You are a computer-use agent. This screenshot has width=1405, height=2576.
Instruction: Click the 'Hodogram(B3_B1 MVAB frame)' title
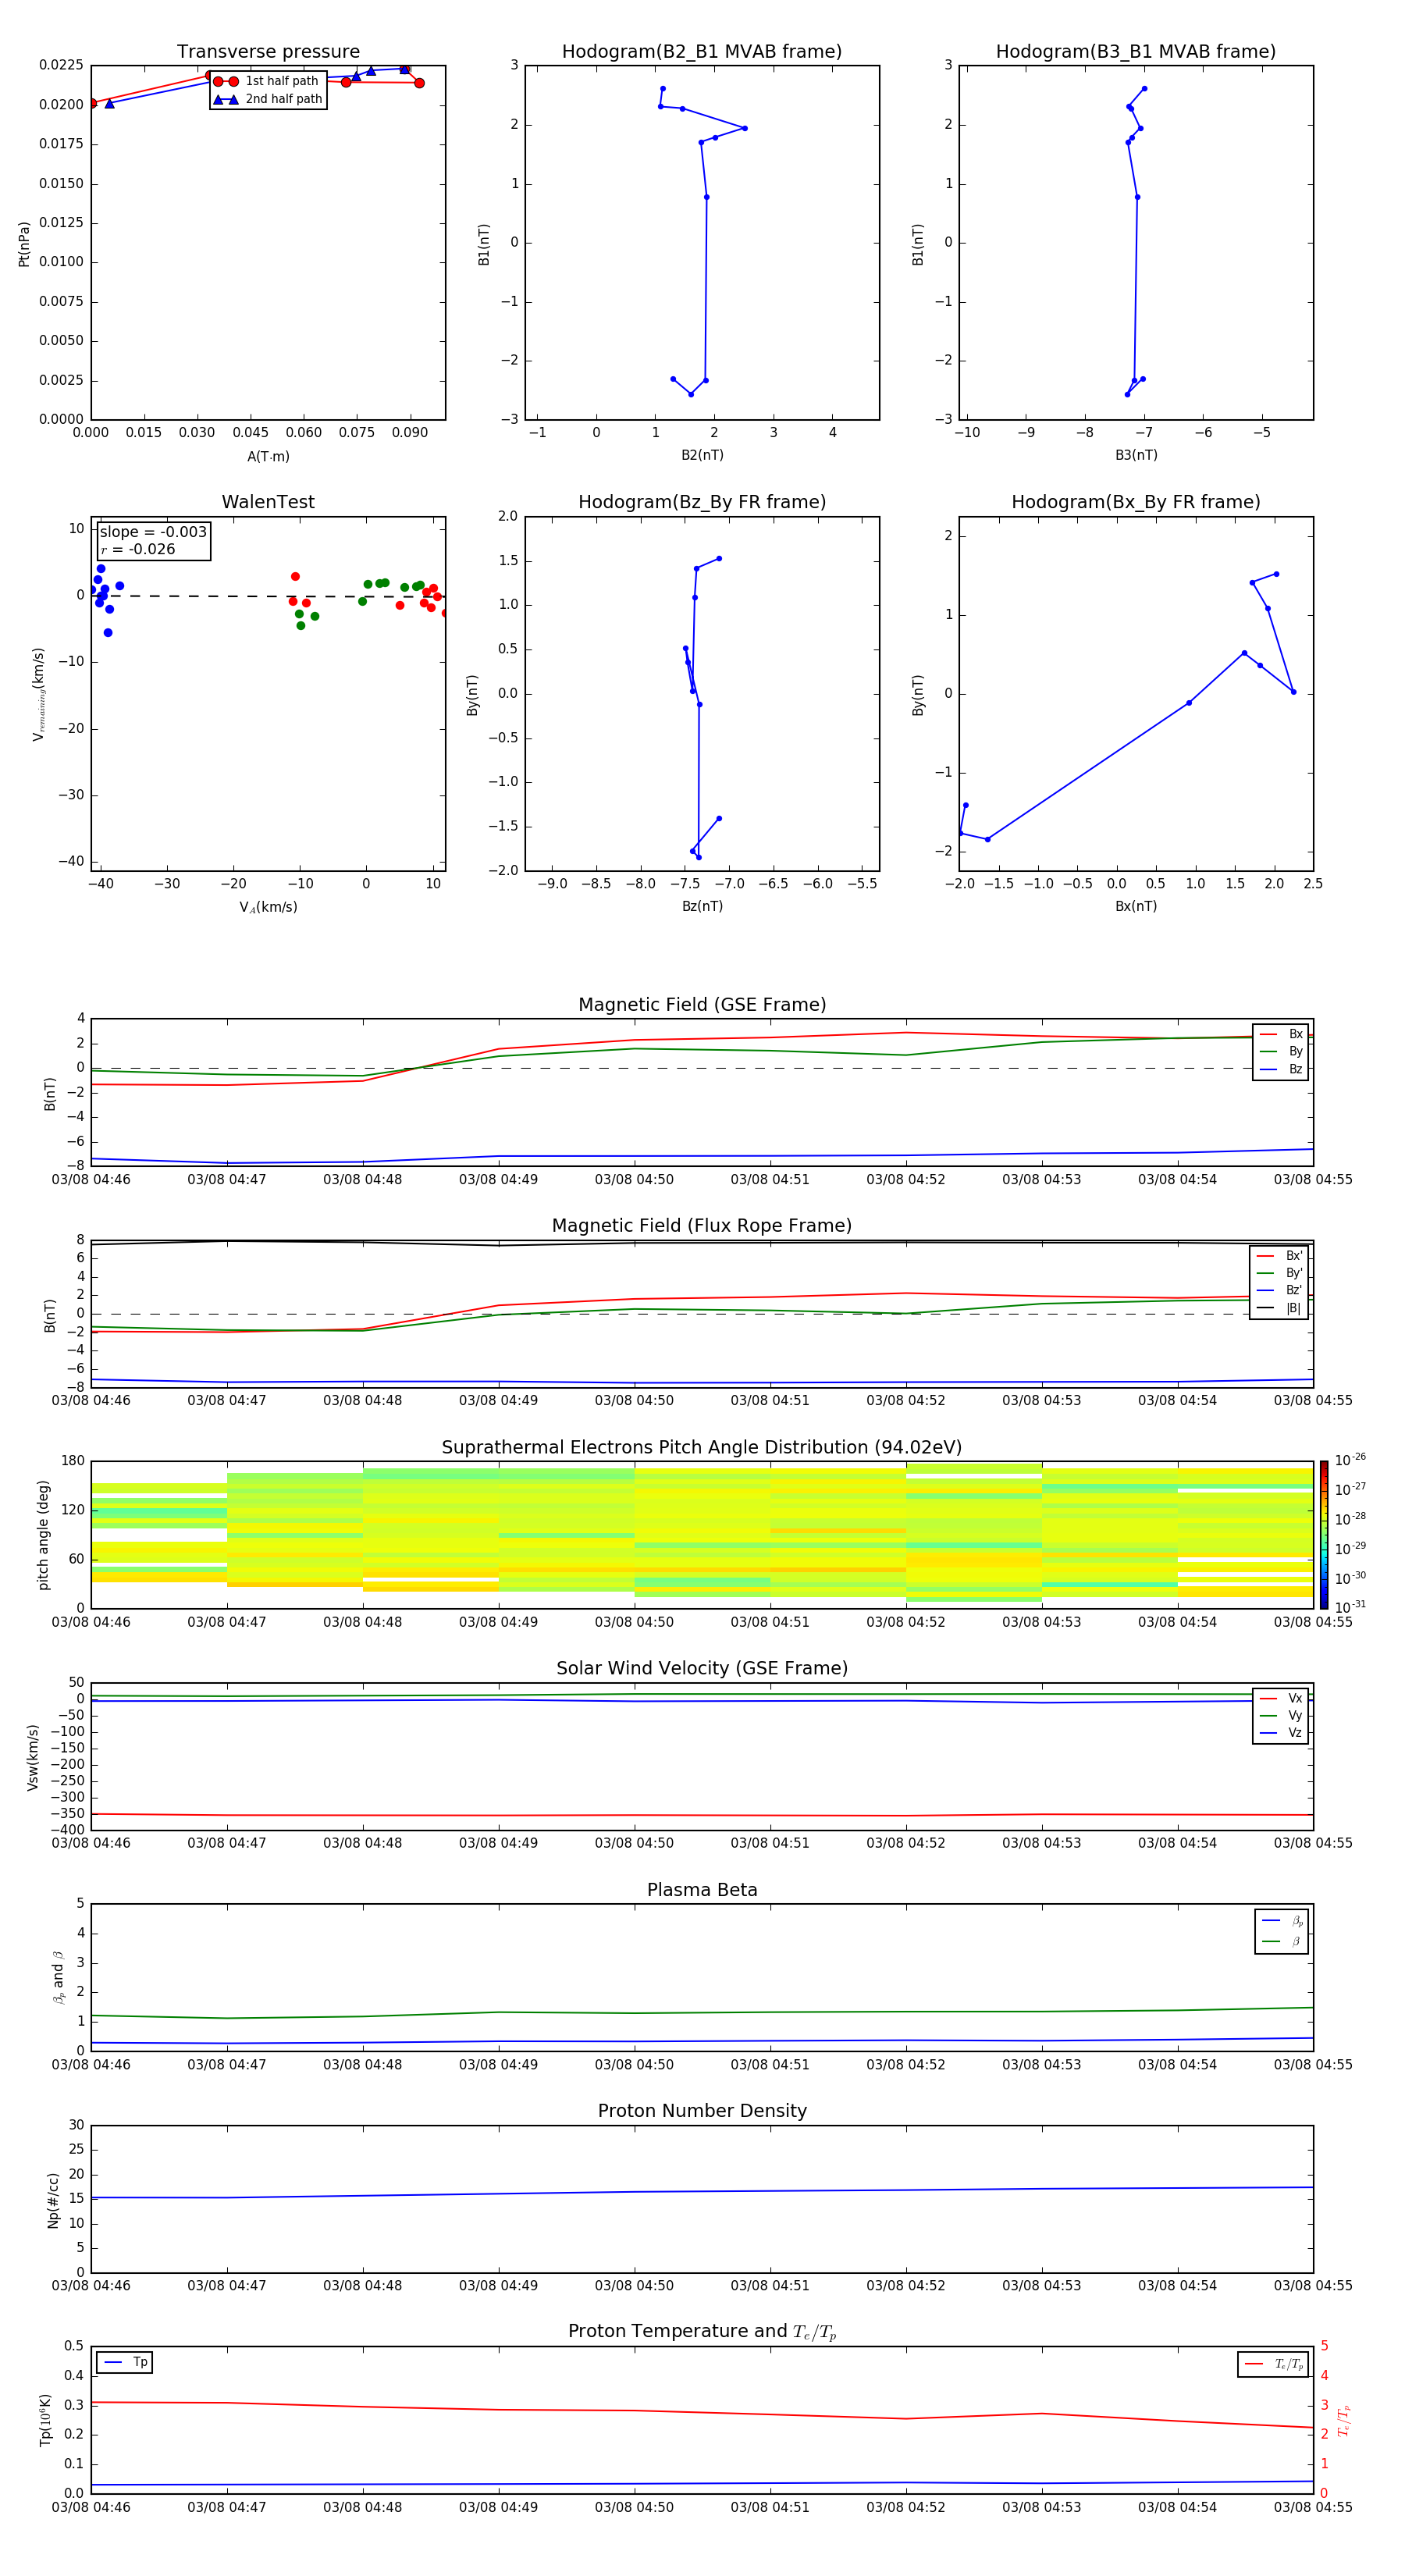[1136, 52]
